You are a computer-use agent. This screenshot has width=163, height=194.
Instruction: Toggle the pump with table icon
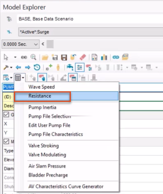pyautogui.click(x=73, y=78)
